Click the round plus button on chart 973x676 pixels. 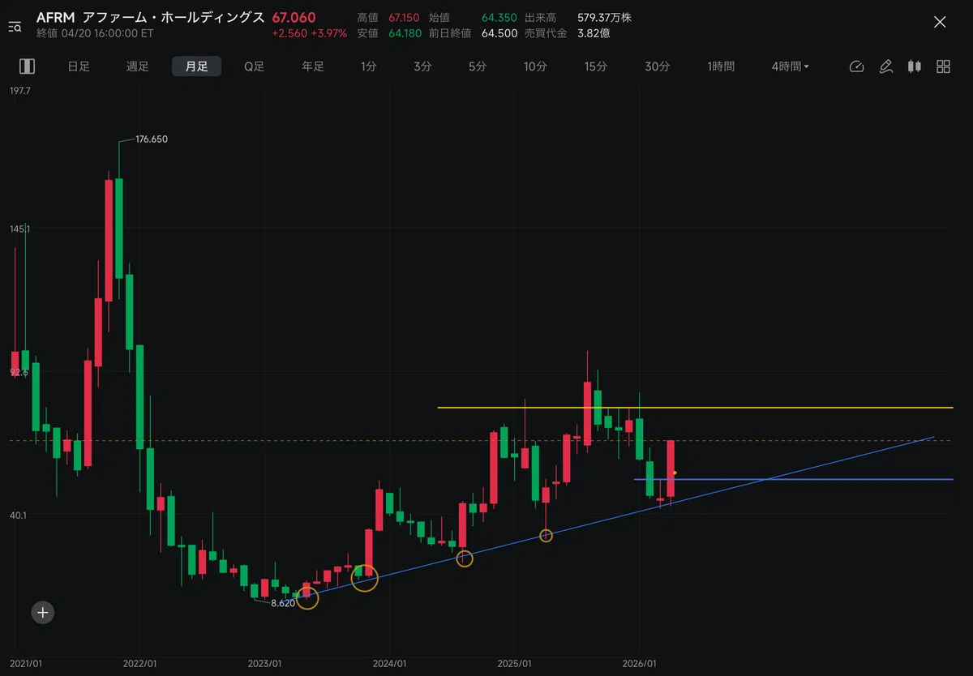(x=43, y=613)
